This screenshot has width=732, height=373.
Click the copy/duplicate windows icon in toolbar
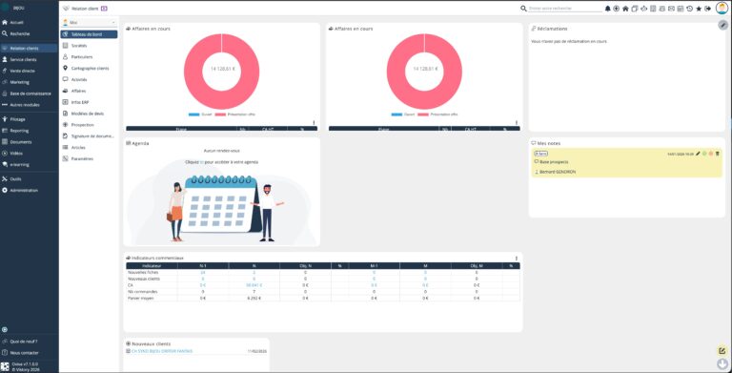pyautogui.click(x=635, y=9)
